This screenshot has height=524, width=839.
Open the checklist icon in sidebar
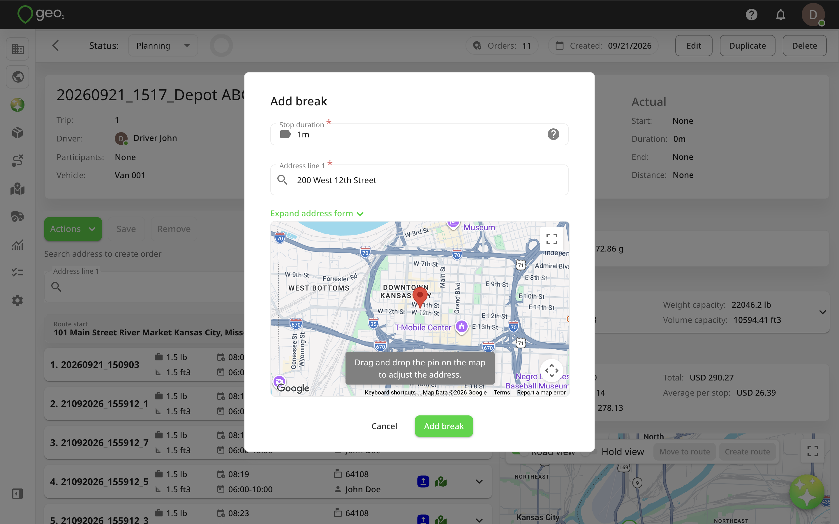click(17, 272)
